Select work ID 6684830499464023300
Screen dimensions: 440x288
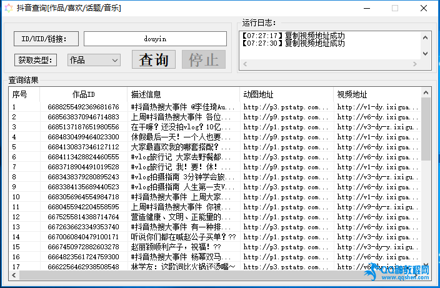[x=83, y=137]
